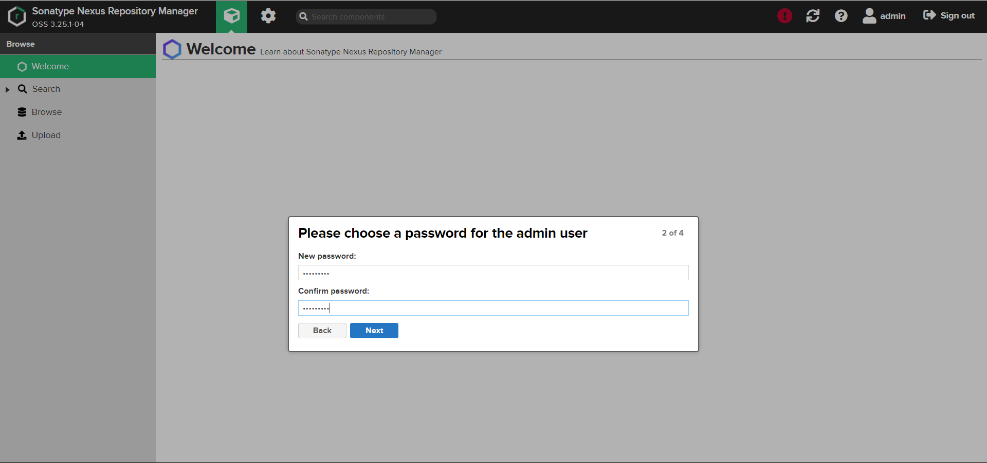This screenshot has height=463, width=987.
Task: Select the Upload sidebar item
Action: [x=45, y=135]
